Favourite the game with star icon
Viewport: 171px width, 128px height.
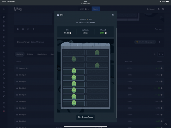(x=34, y=29)
